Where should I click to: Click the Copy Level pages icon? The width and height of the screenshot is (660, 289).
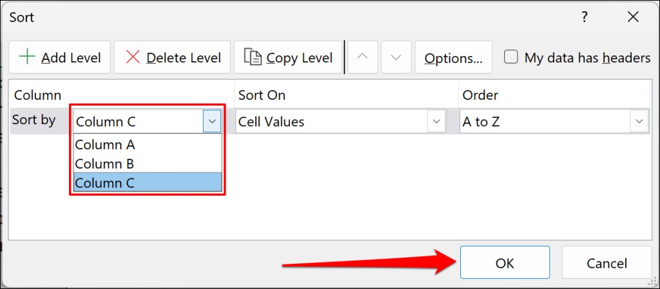tap(252, 57)
